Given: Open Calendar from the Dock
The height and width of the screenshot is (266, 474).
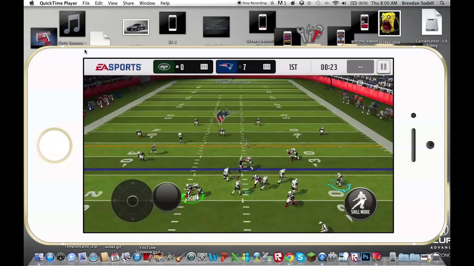Looking at the screenshot, I should pos(115,257).
